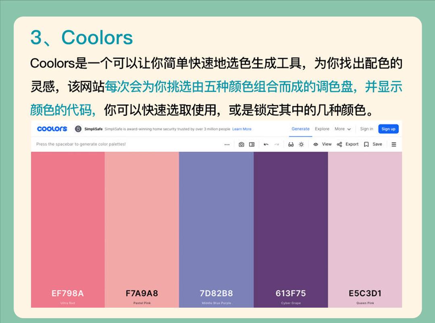This screenshot has width=435, height=323.
Task: Click the camera icon in toolbar
Action: [x=241, y=145]
